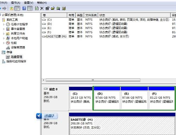The height and width of the screenshot is (135, 176).
Task: Select the (C:) volume row in the list
Action: click(109, 20)
